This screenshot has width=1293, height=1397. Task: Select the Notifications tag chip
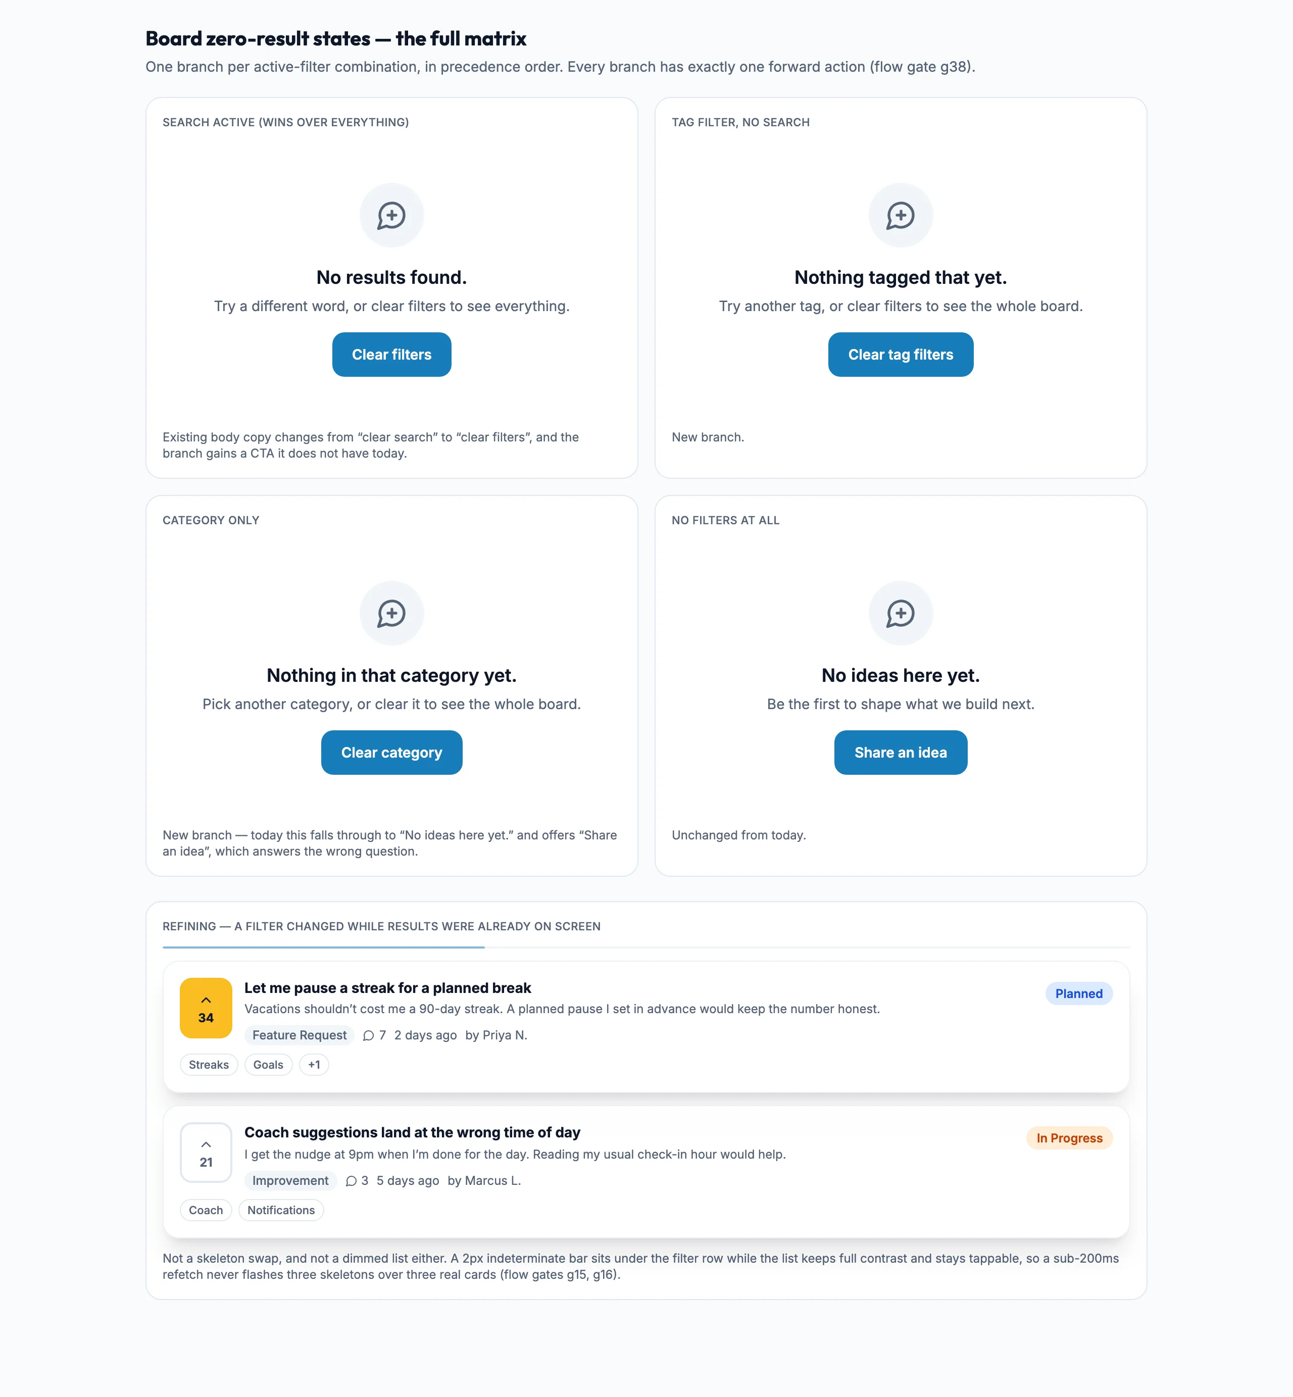point(280,1210)
